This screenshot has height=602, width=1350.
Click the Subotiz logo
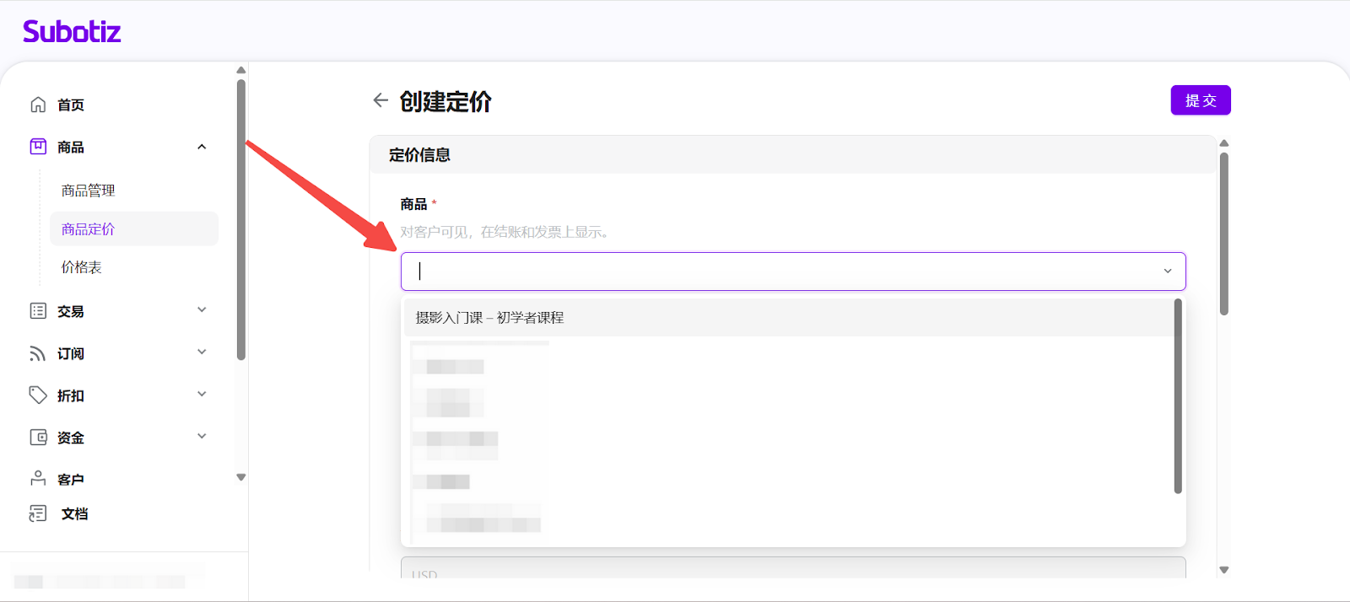pos(72,32)
